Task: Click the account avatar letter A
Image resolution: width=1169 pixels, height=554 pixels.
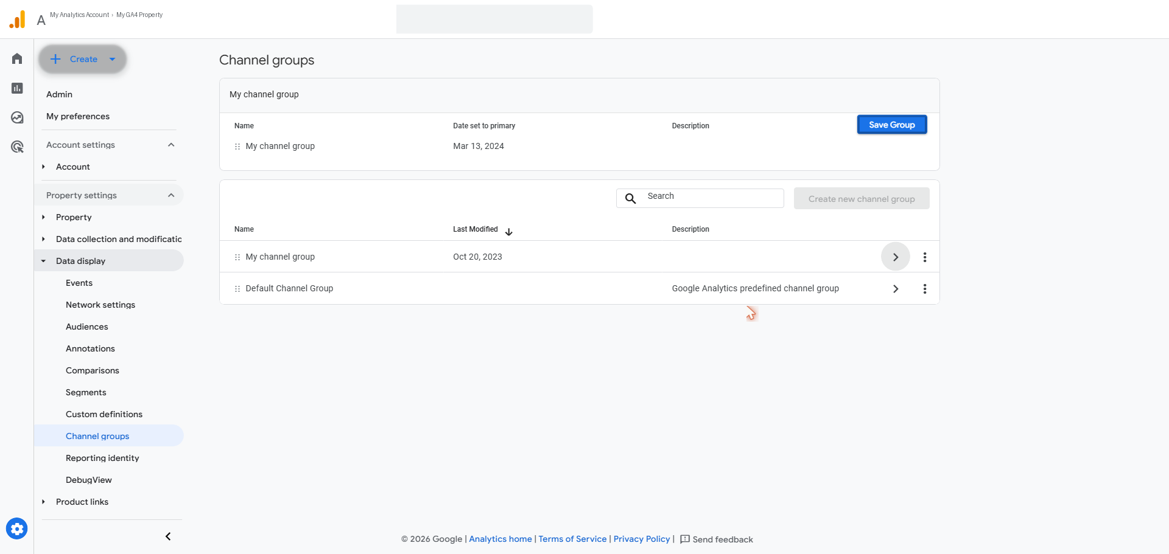Action: point(41,20)
